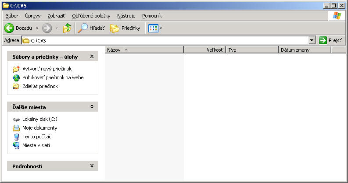Minimize the C:\CVS window
The width and height of the screenshot is (348, 183).
point(326,6)
